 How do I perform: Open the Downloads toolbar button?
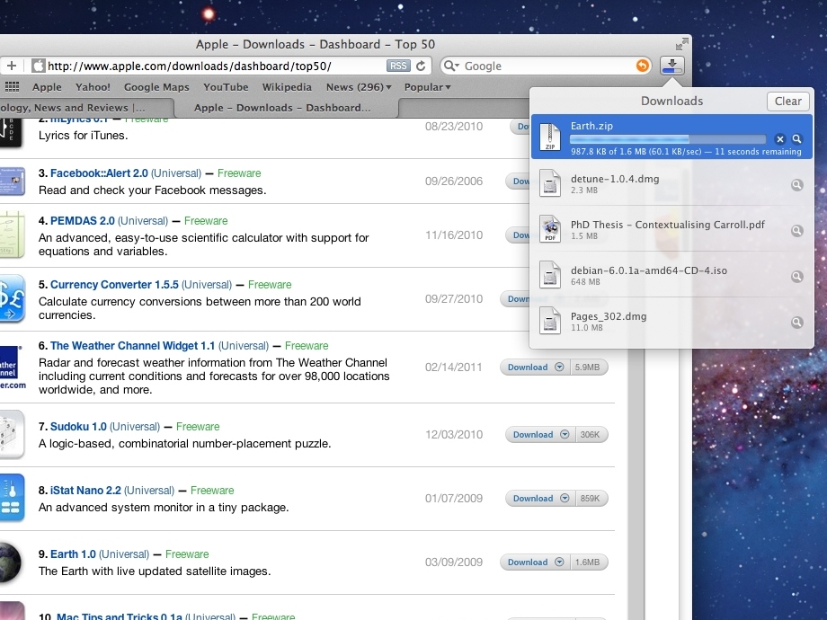pyautogui.click(x=671, y=66)
